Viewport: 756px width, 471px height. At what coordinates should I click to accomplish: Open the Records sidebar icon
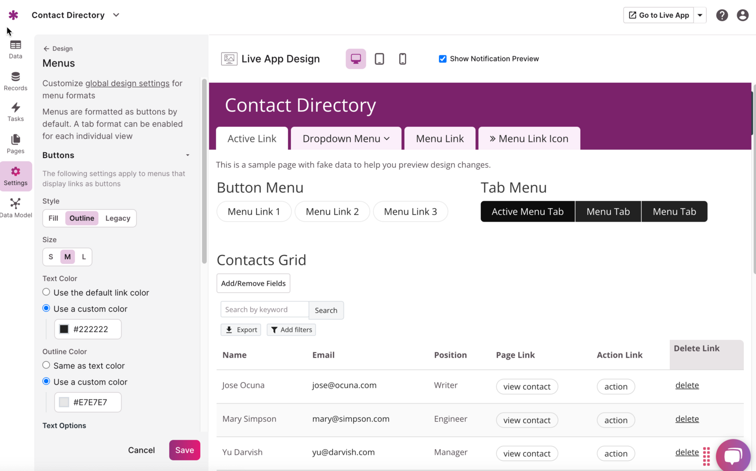(16, 81)
